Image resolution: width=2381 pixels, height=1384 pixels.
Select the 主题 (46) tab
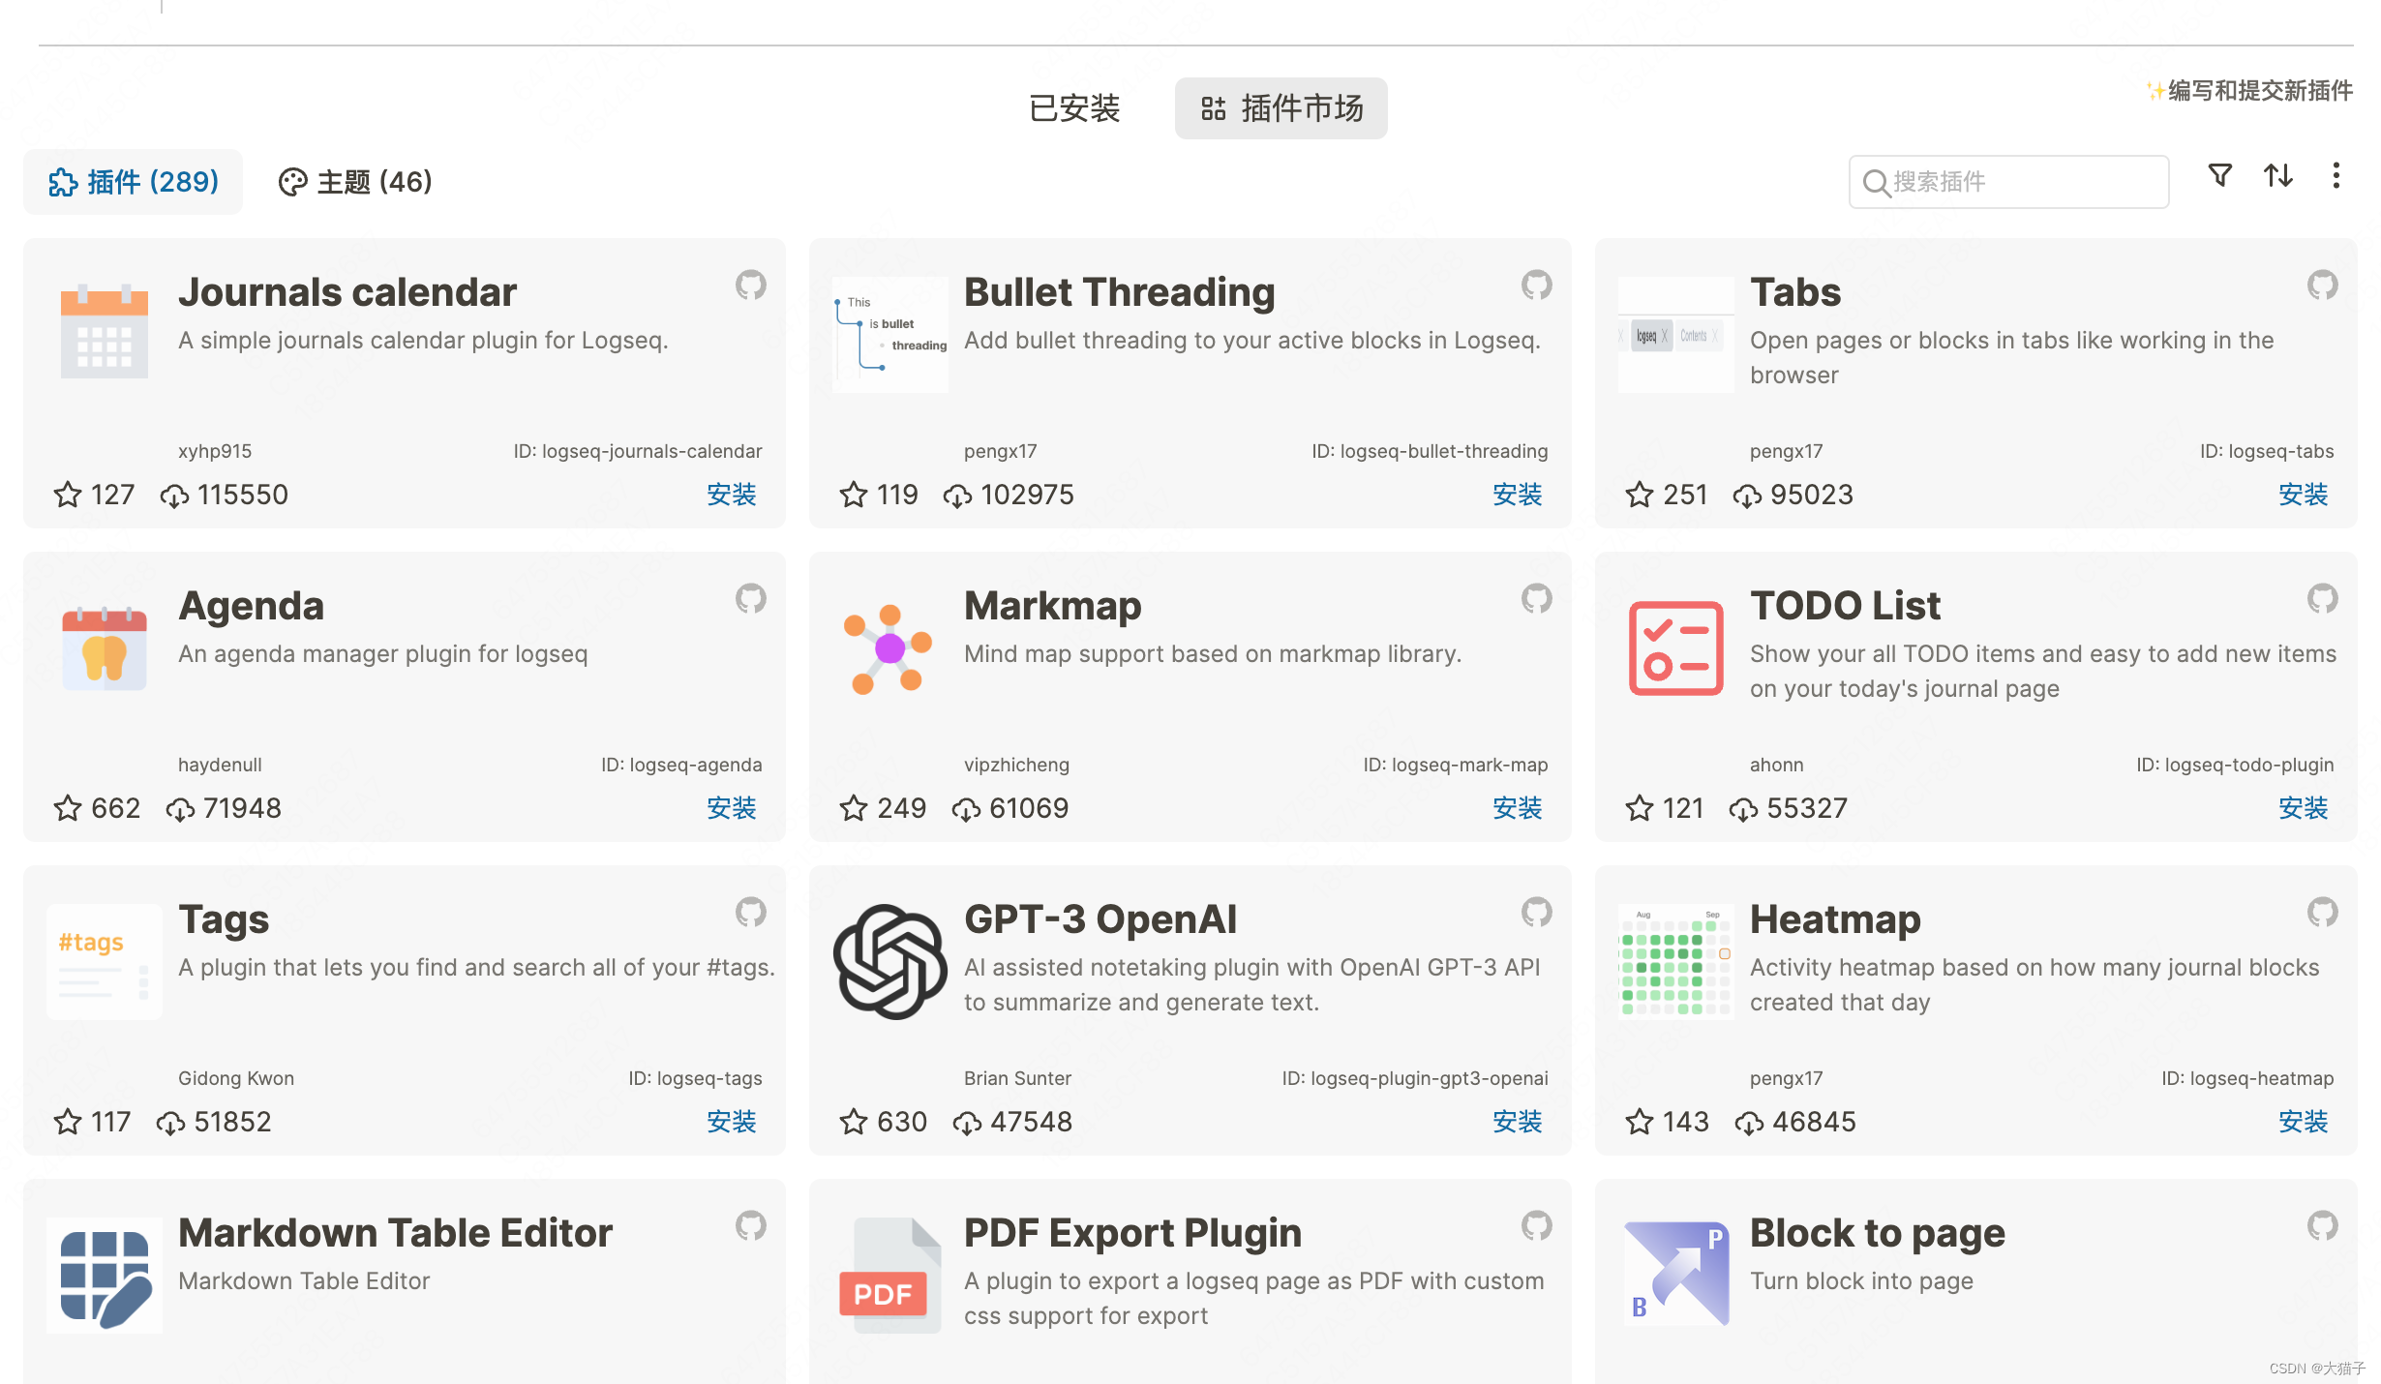point(355,182)
